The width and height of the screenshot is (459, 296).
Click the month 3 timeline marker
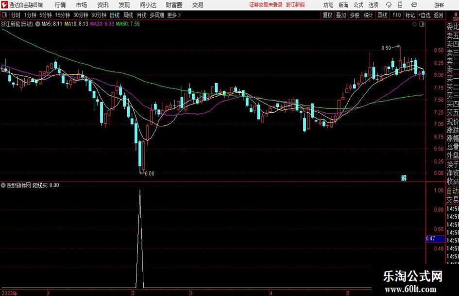coord(191,293)
